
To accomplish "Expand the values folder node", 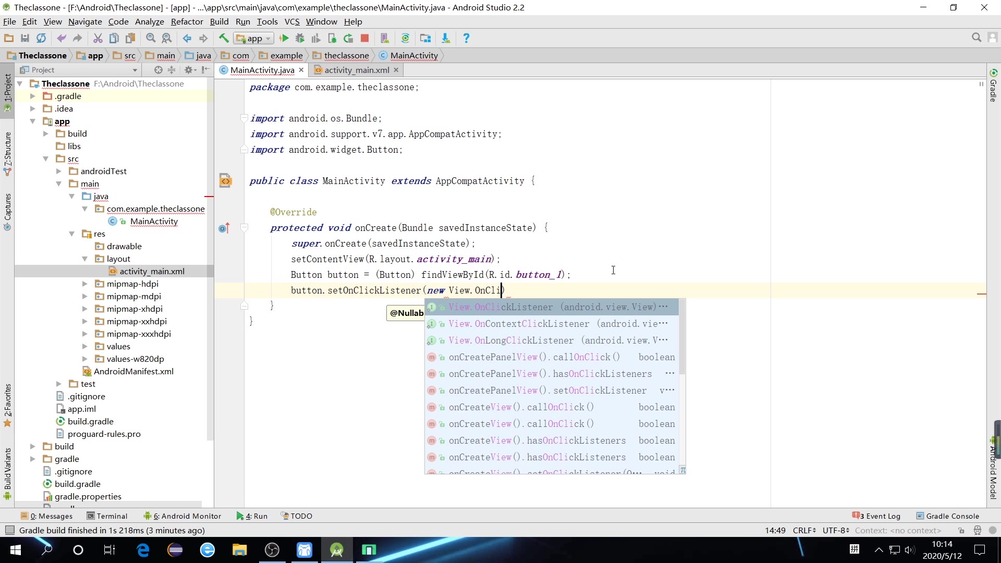I will (x=84, y=346).
